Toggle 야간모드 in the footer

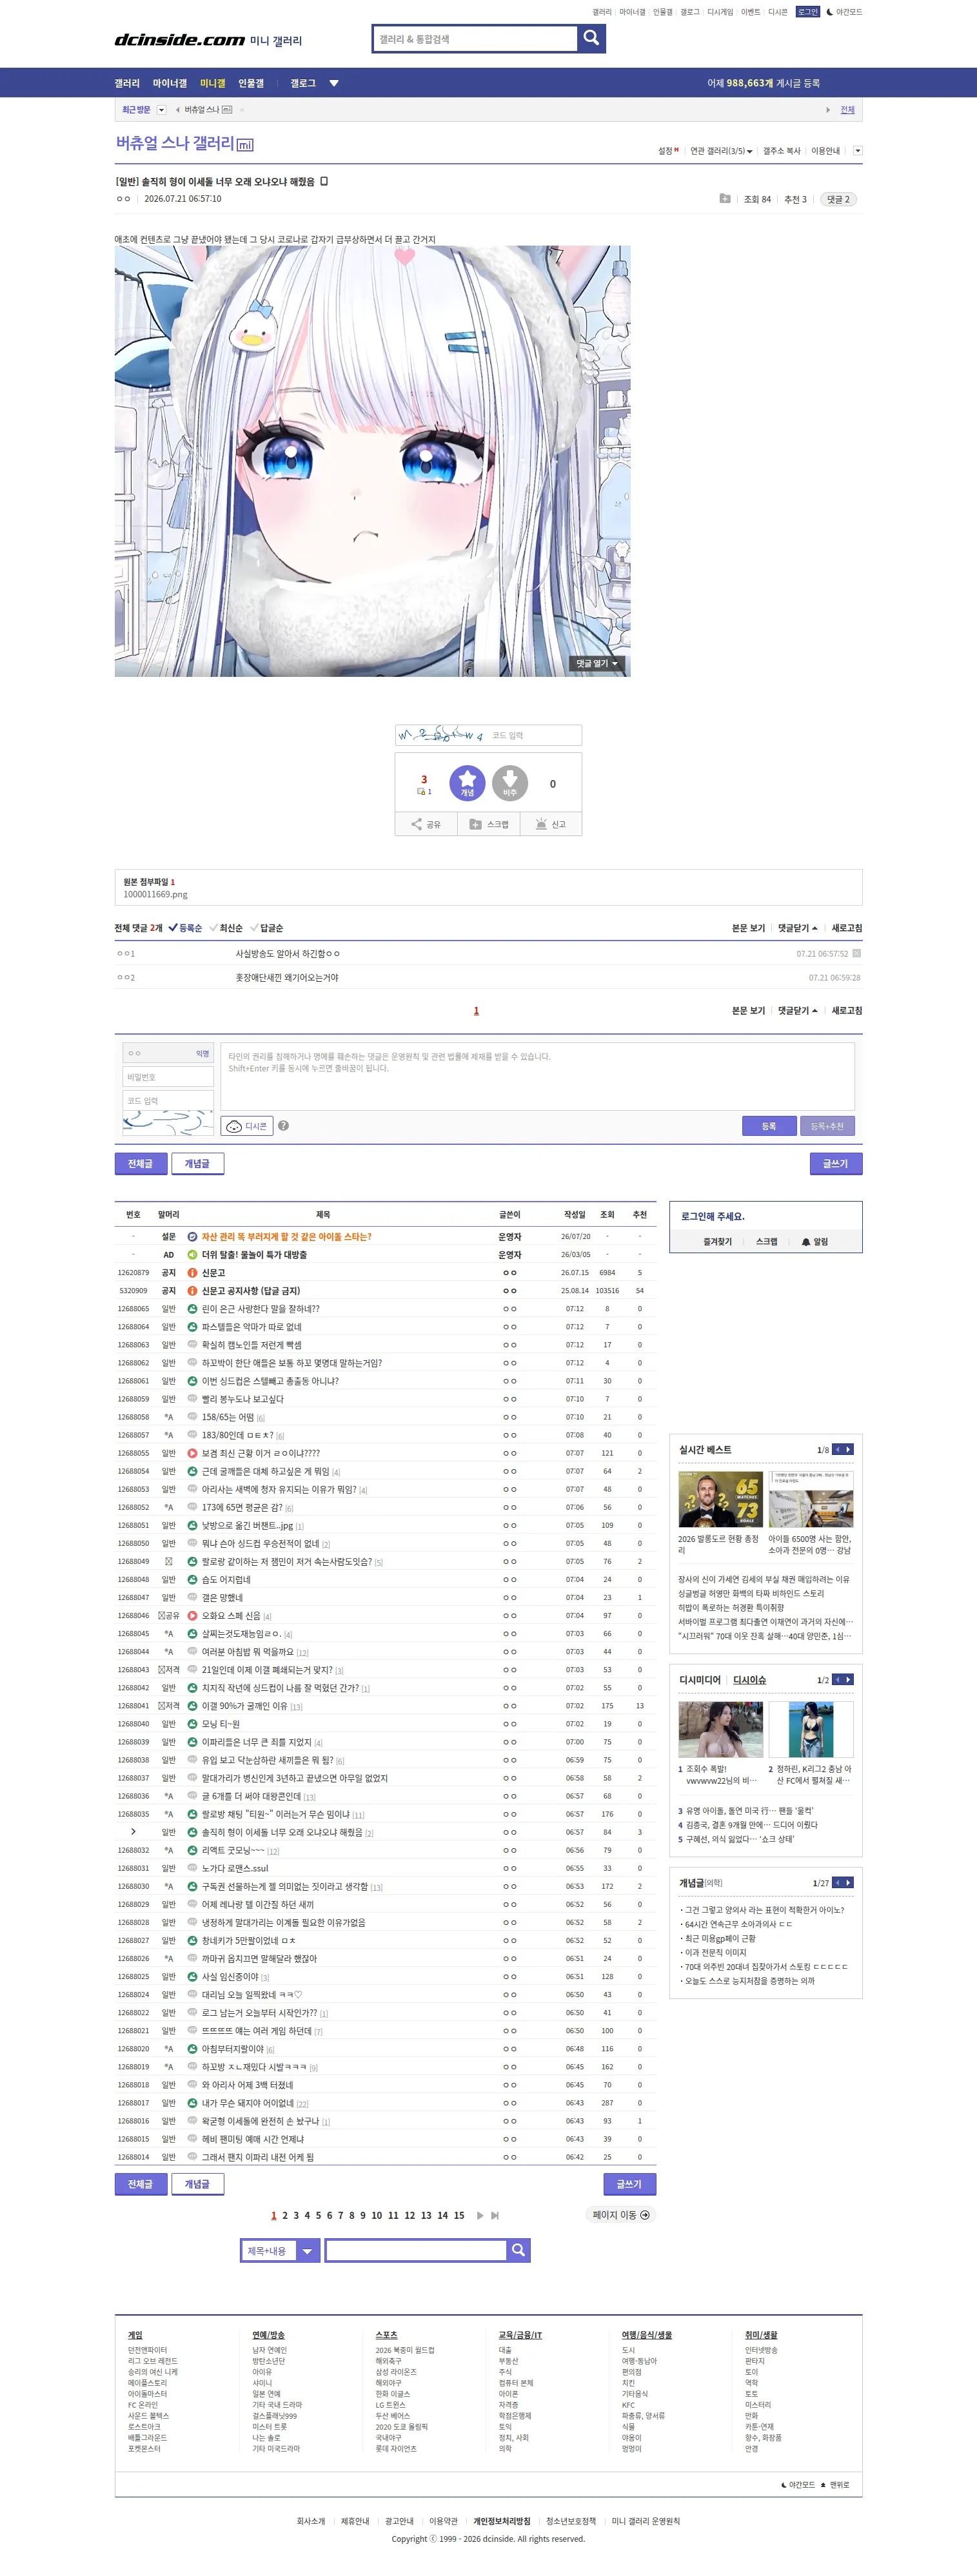coord(798,2485)
